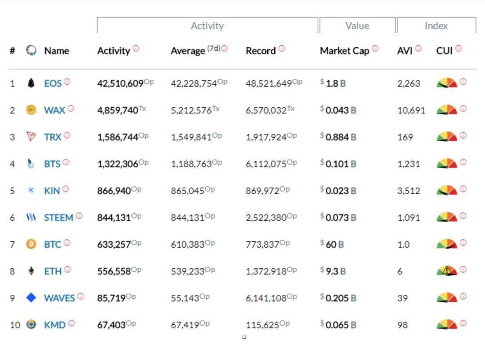Click the info icon beside Market Cap
The width and height of the screenshot is (485, 345).
[x=375, y=48]
